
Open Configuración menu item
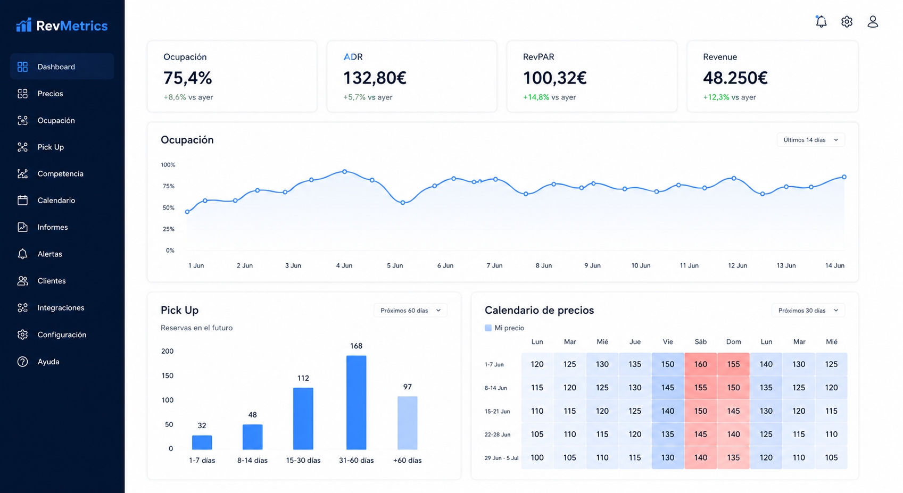[62, 335]
